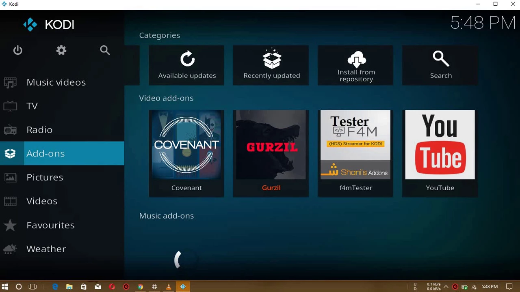Select the highlighted Add-ons menu item
The image size is (520, 292).
coord(62,153)
